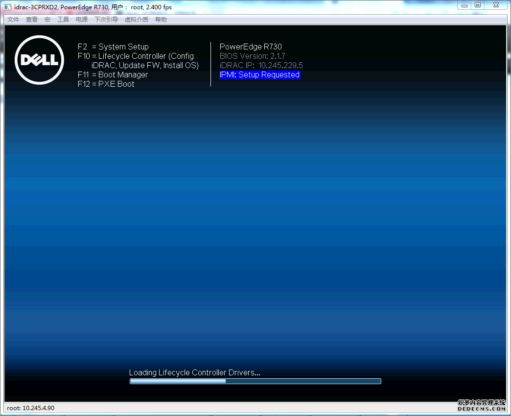The width and height of the screenshot is (511, 416).
Task: Open the 下次引导 (Next Boot) menu
Action: pyautogui.click(x=106, y=20)
